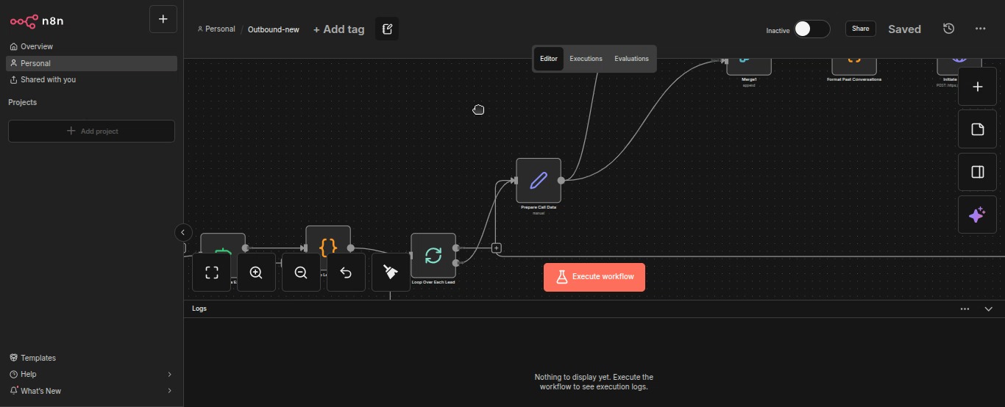This screenshot has height=407, width=1005.
Task: Open the AI assistant sparkle button
Action: click(x=977, y=215)
